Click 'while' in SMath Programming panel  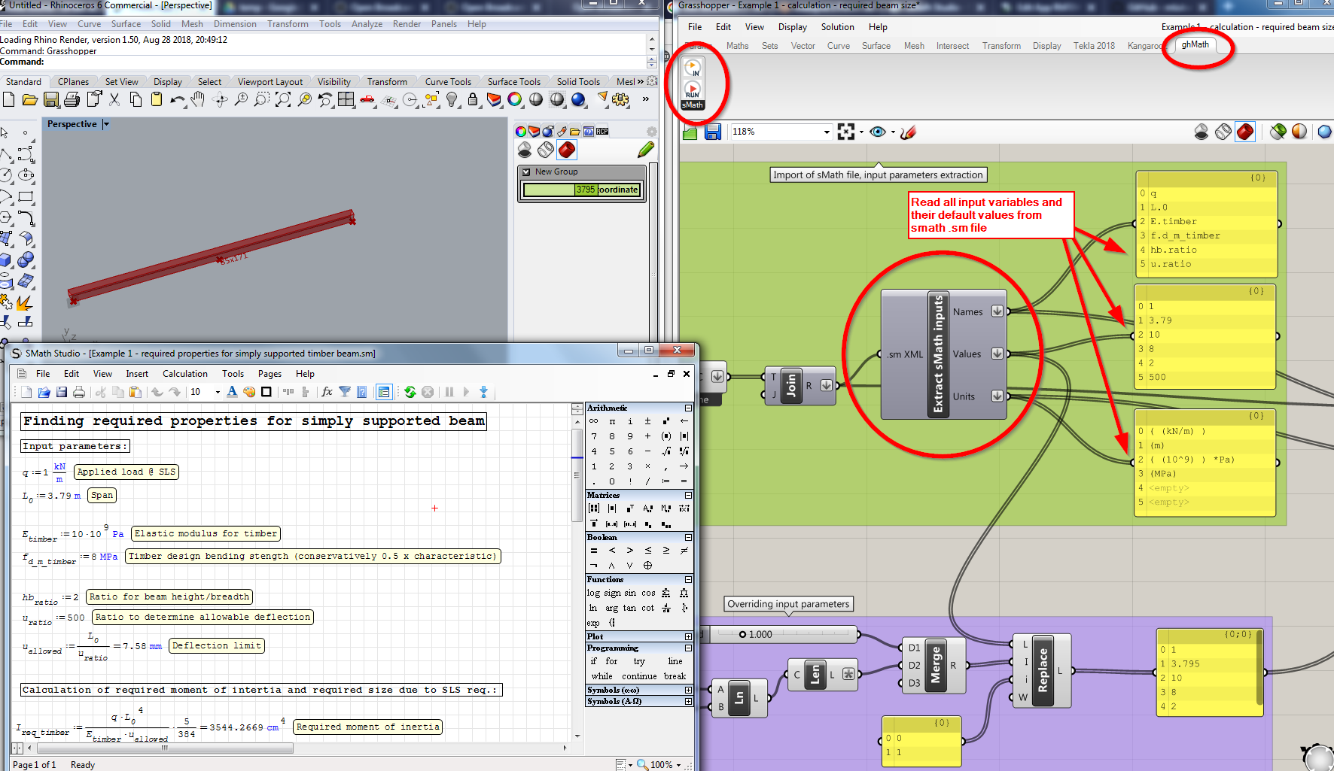pos(602,676)
